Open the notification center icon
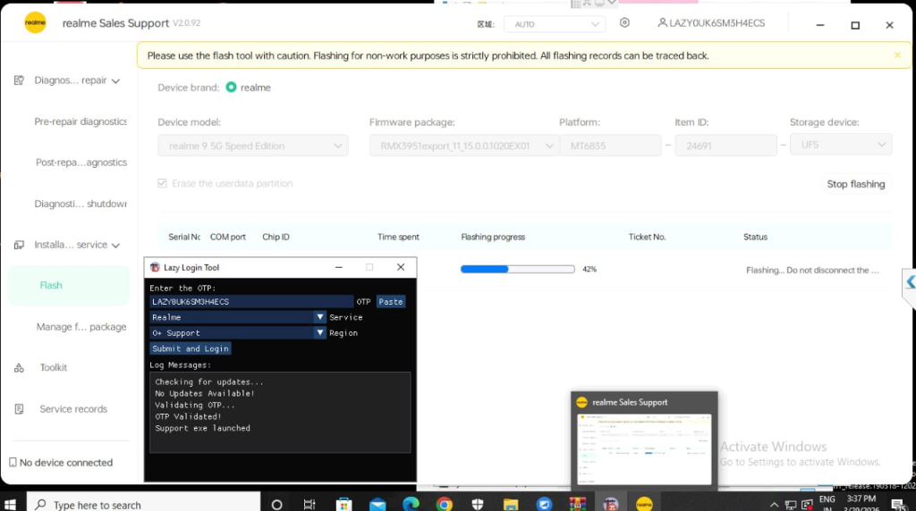 pyautogui.click(x=898, y=505)
